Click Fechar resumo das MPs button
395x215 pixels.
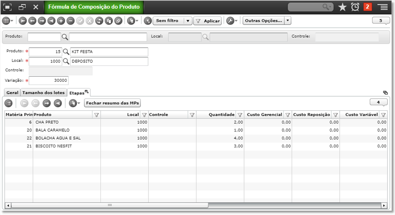[x=112, y=103]
